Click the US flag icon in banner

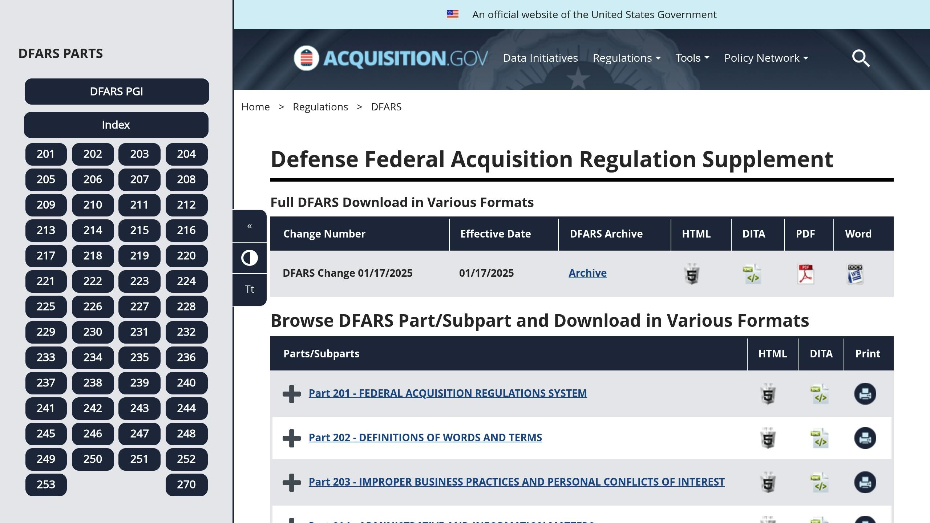coord(453,15)
